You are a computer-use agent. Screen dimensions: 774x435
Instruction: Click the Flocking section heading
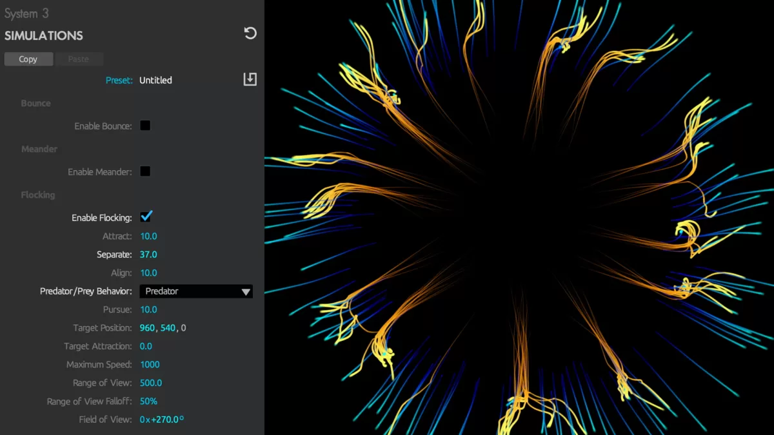click(x=38, y=195)
